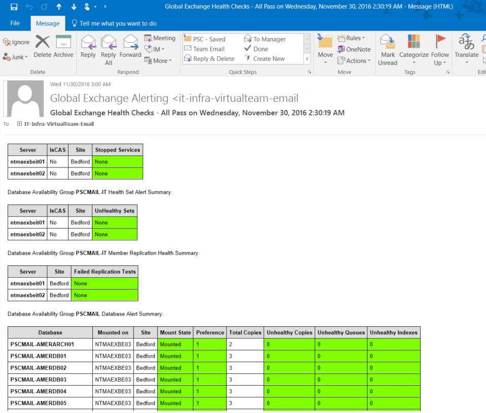The image size is (486, 413).
Task: Send message to OneNote
Action: (354, 49)
